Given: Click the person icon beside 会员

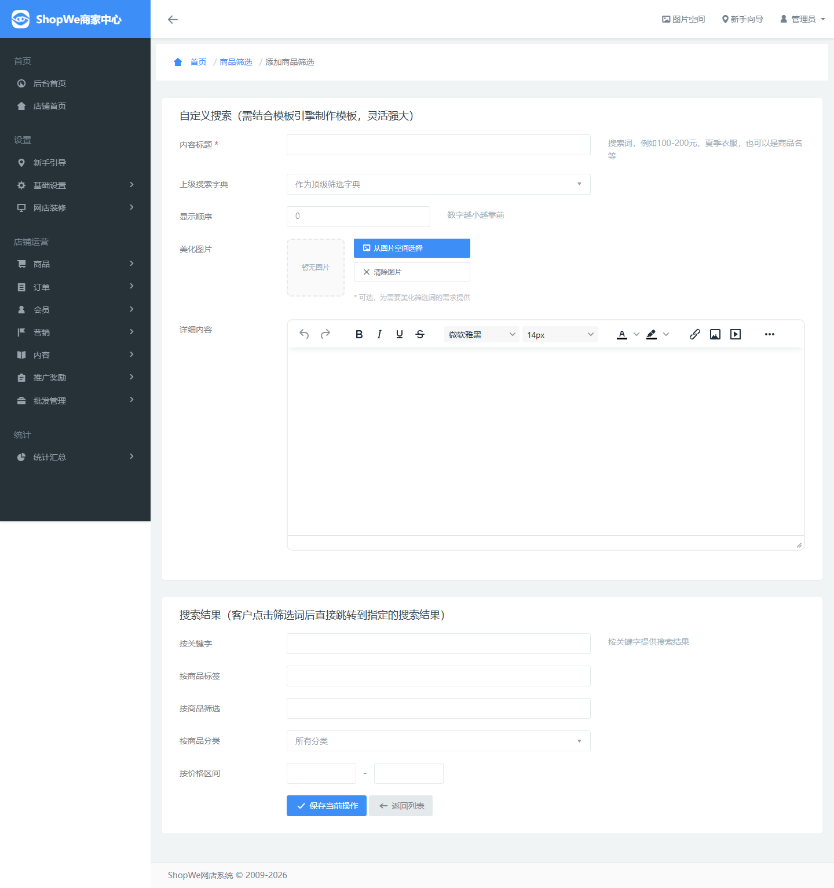Looking at the screenshot, I should tap(21, 310).
